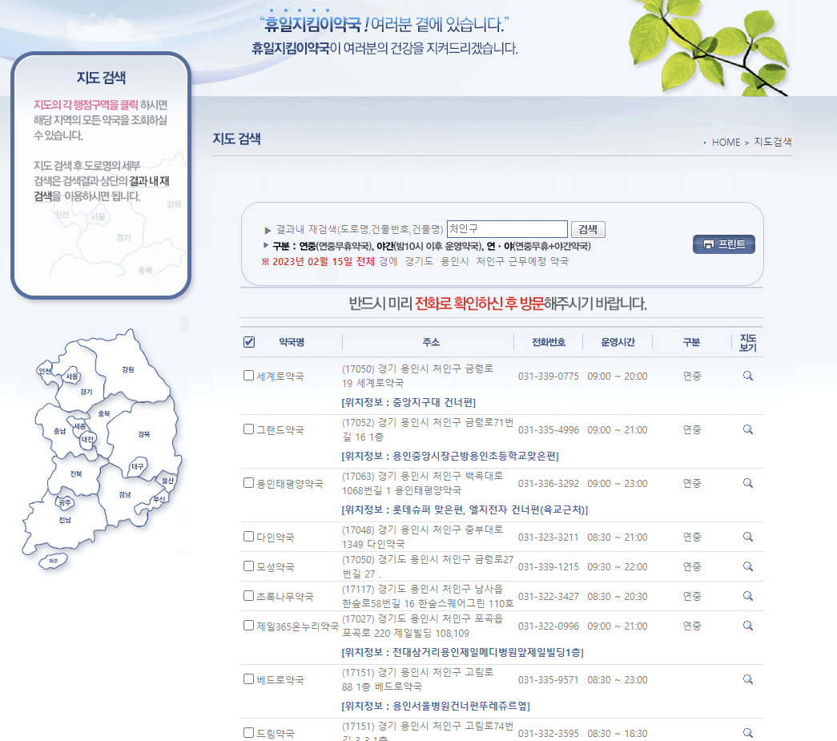Select 대전 region on the map
The height and width of the screenshot is (741, 837).
point(87,439)
